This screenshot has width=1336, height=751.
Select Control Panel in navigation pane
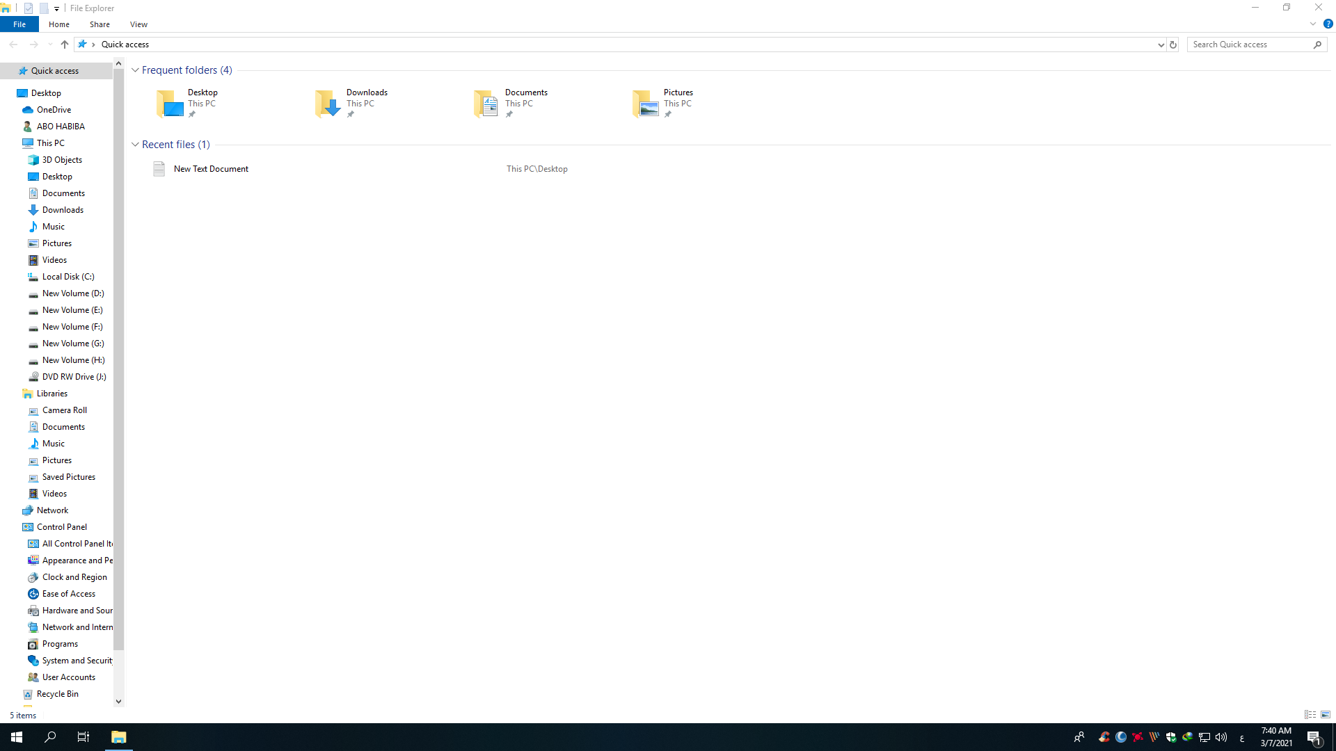coord(61,527)
